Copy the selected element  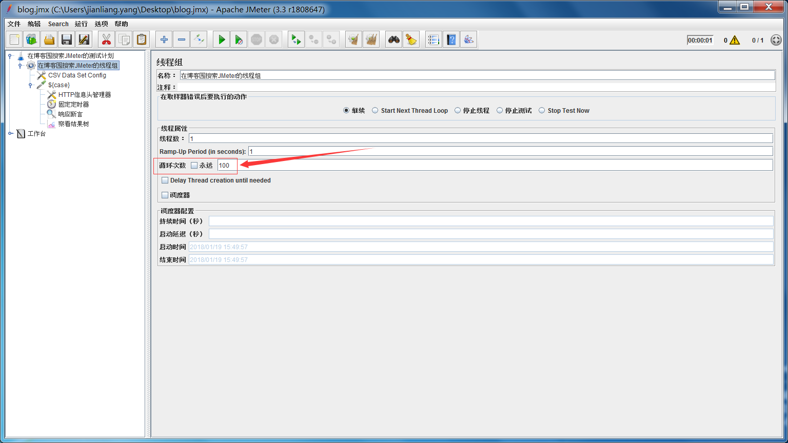point(124,39)
